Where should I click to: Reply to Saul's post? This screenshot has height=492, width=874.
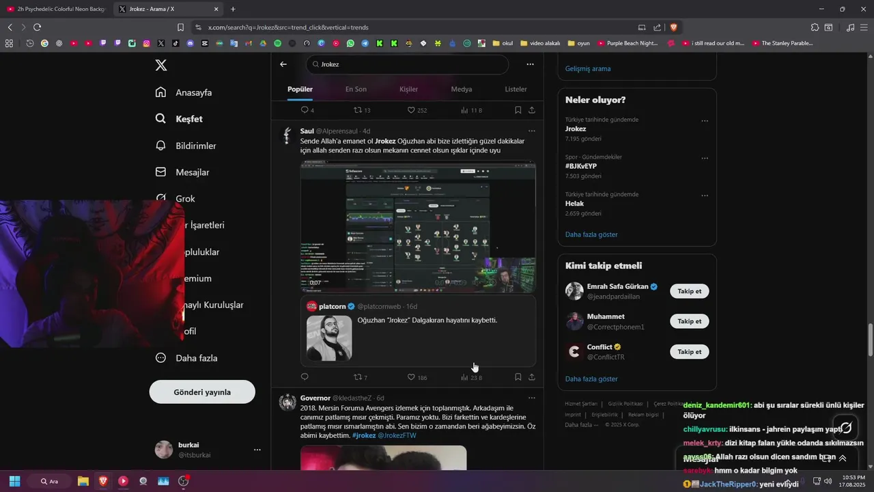click(x=305, y=377)
